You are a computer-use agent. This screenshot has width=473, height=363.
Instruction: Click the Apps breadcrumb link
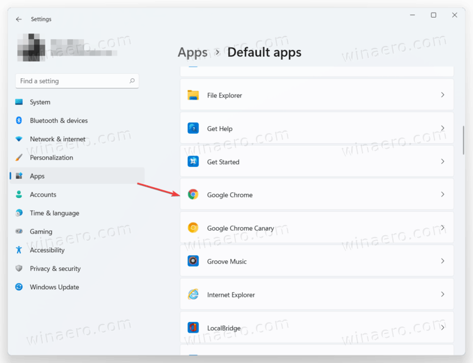point(192,52)
